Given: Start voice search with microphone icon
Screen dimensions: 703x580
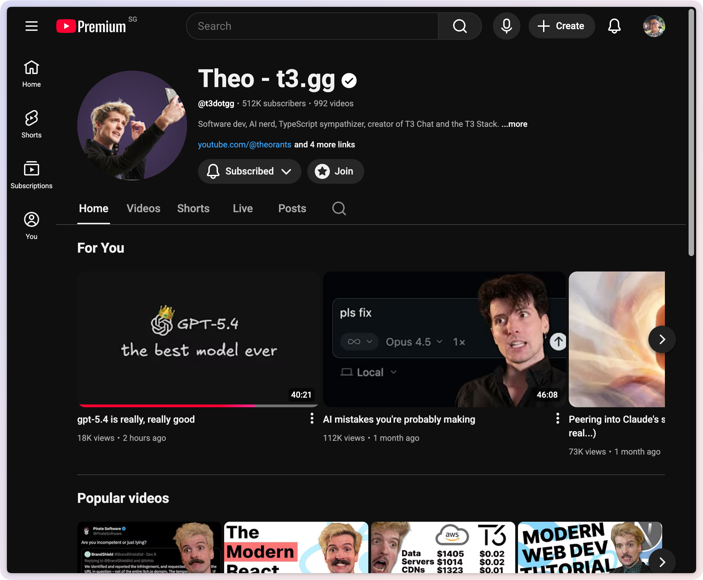Looking at the screenshot, I should coord(506,26).
